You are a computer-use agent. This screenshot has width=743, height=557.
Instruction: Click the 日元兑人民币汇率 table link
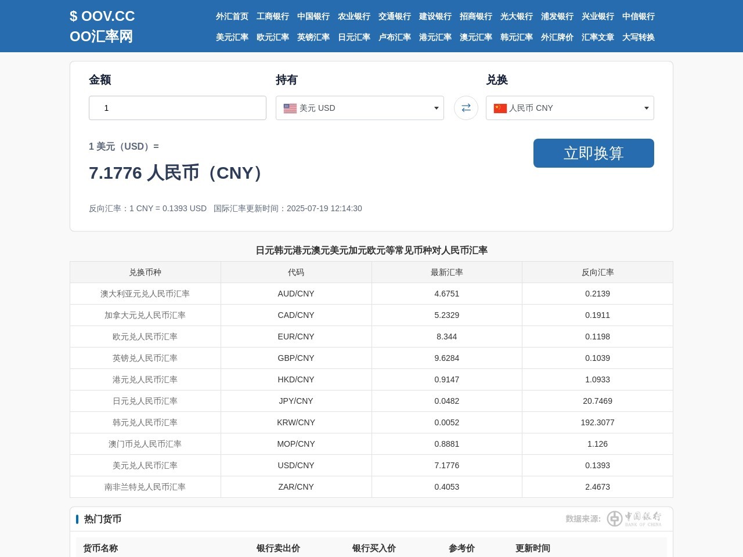145,401
